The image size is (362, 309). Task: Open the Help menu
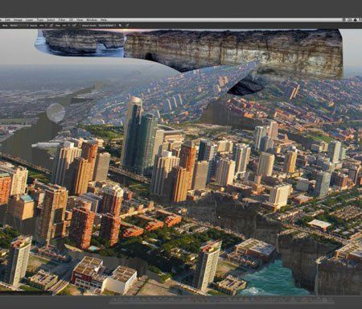tap(104, 20)
